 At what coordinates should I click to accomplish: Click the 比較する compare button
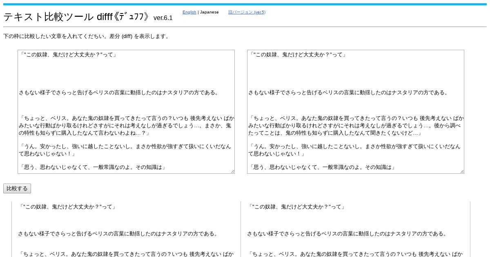click(x=17, y=188)
